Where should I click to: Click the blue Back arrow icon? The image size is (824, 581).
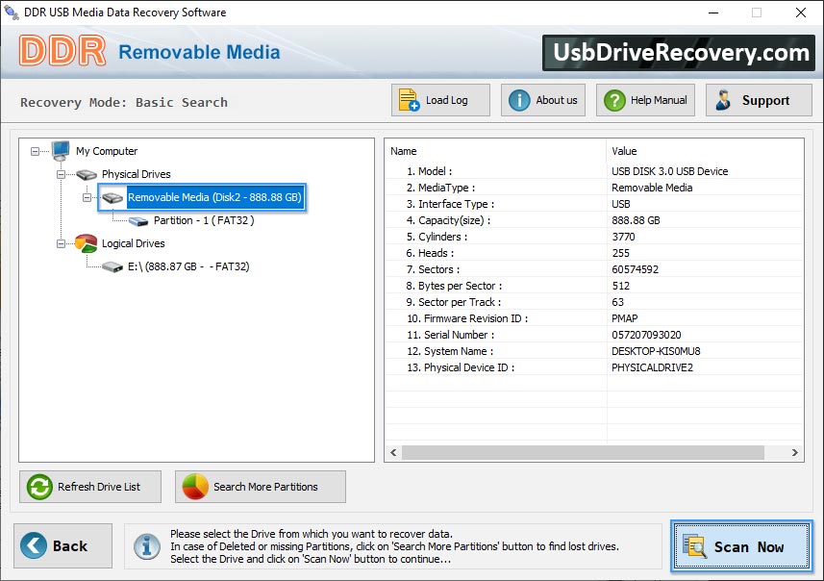tap(34, 545)
